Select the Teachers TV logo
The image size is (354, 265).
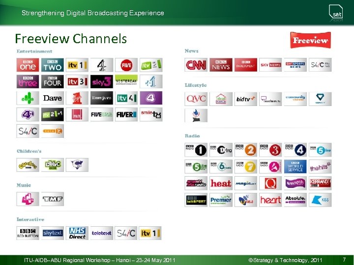click(x=270, y=99)
